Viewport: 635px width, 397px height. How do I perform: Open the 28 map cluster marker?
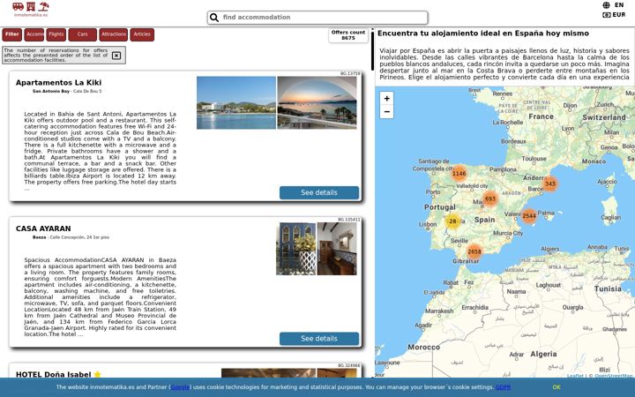452,221
